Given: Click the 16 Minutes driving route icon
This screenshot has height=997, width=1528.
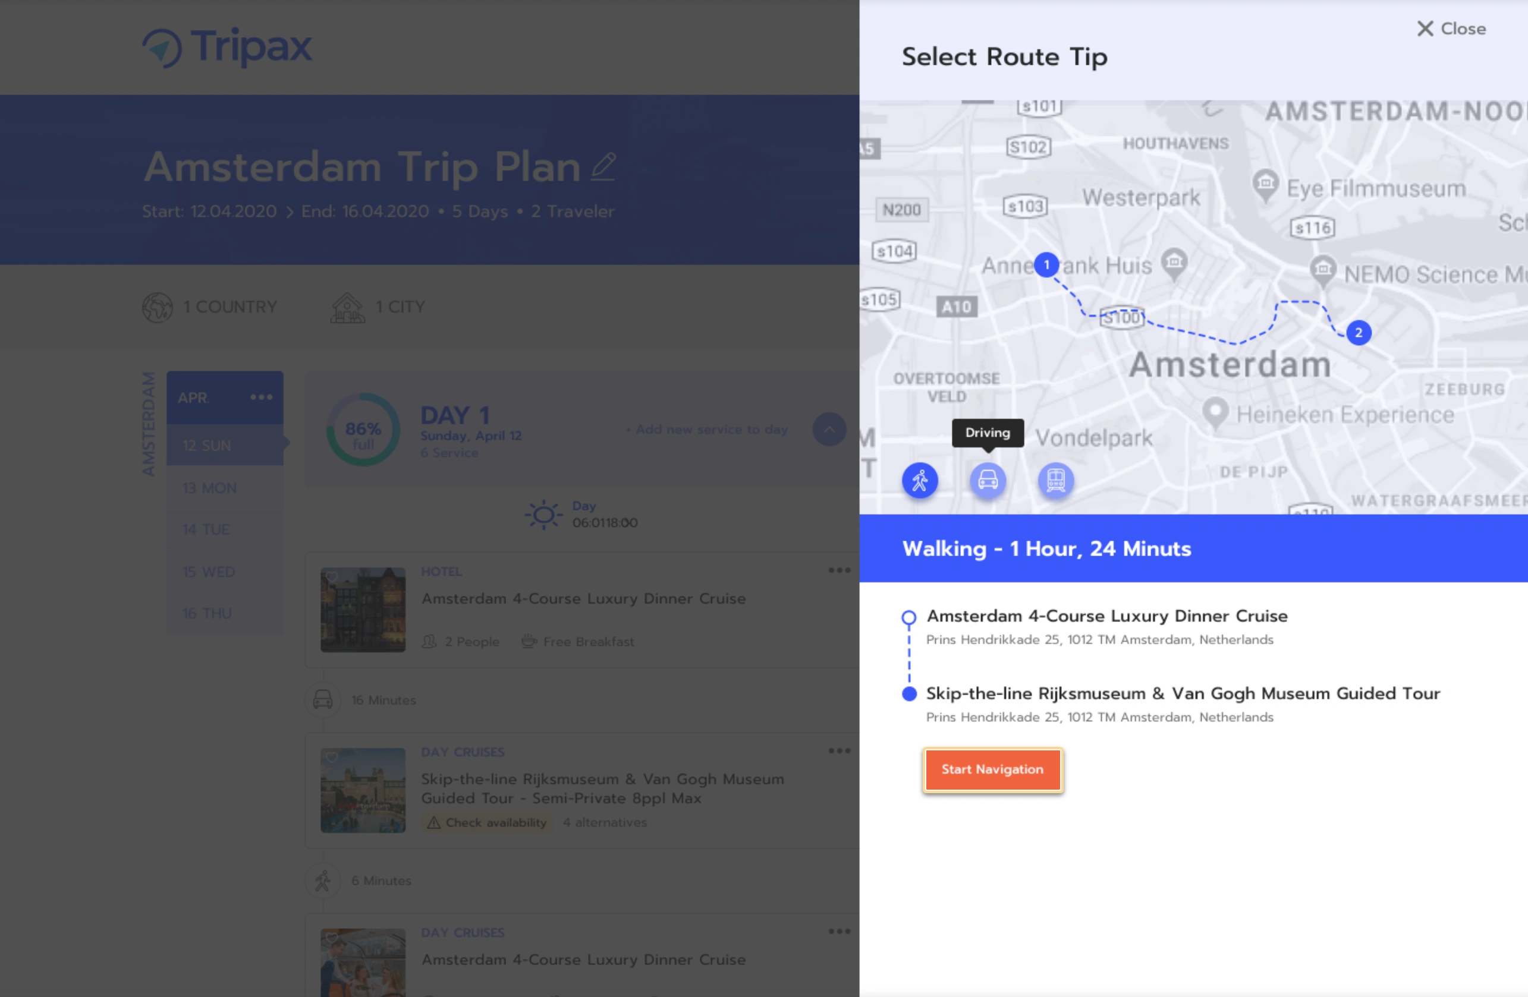Looking at the screenshot, I should tap(322, 699).
